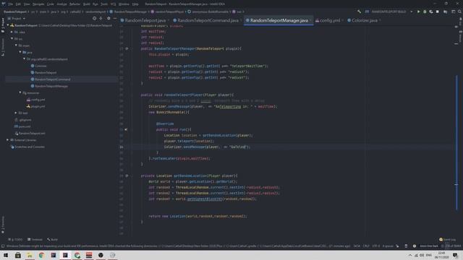The width and height of the screenshot is (463, 260).
Task: Open the Build tool window
Action: (52, 240)
